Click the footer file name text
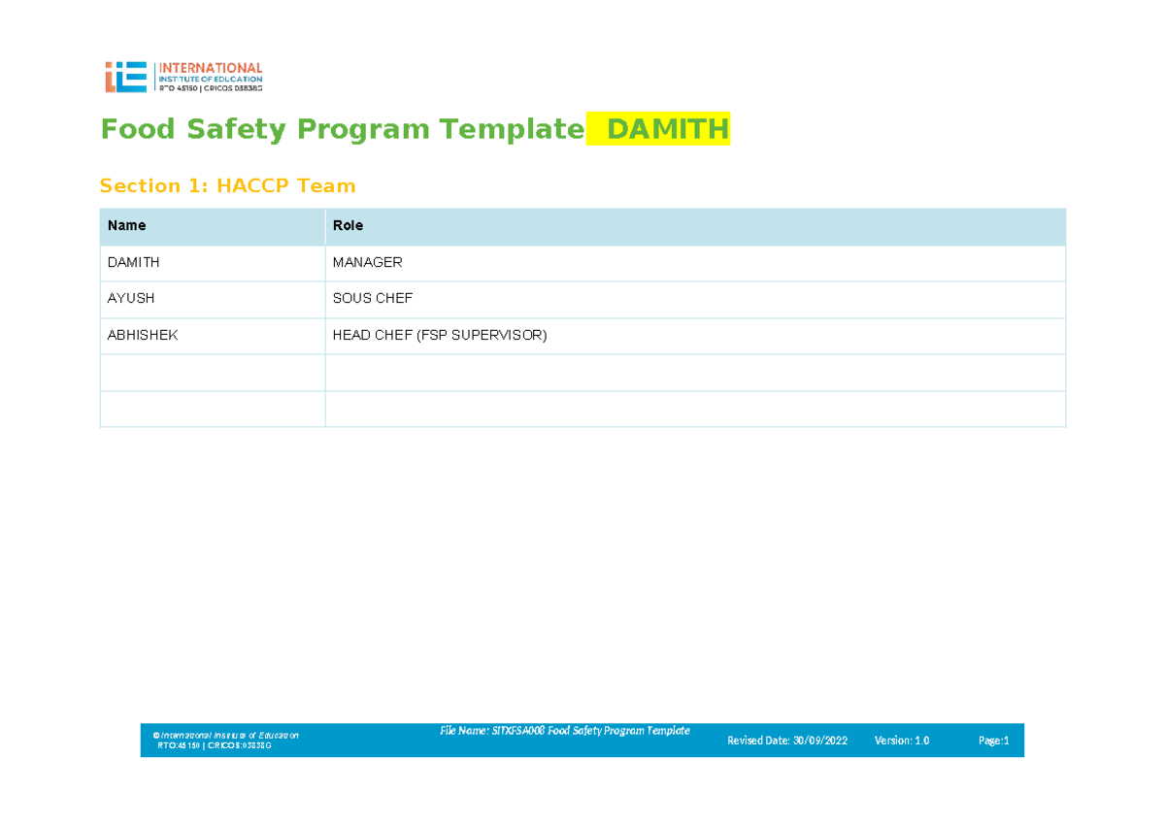This screenshot has height=824, width=1165. 565,731
